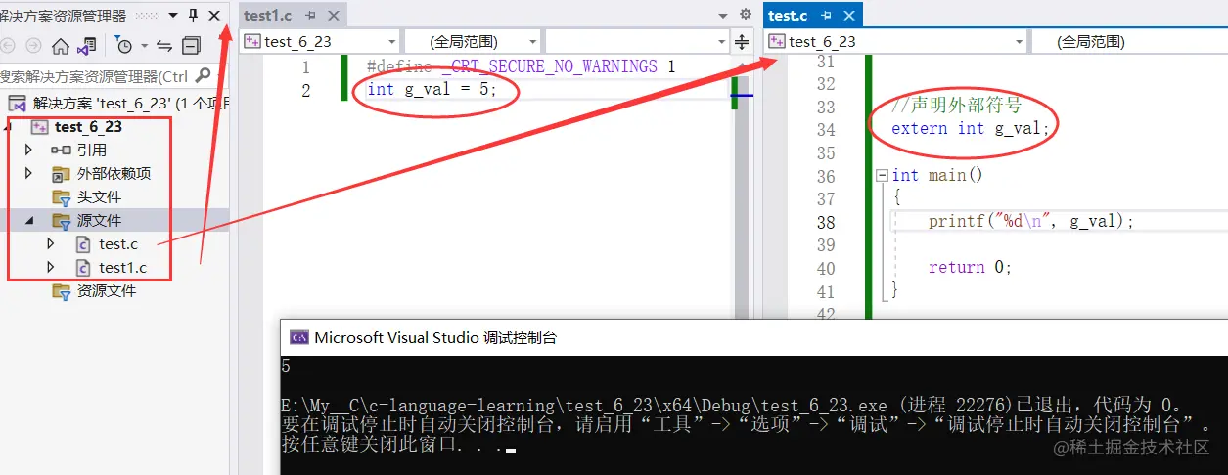Click the C file icon next to test.c

point(84,244)
